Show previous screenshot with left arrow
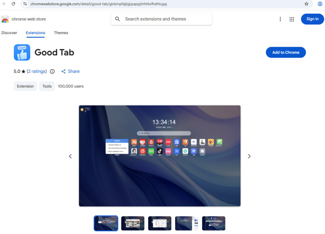The height and width of the screenshot is (234, 325). [x=70, y=156]
